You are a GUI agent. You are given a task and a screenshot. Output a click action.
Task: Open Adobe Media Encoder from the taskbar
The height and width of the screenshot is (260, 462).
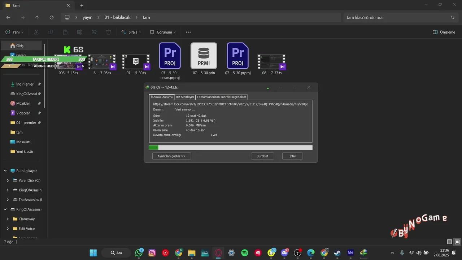(x=350, y=253)
